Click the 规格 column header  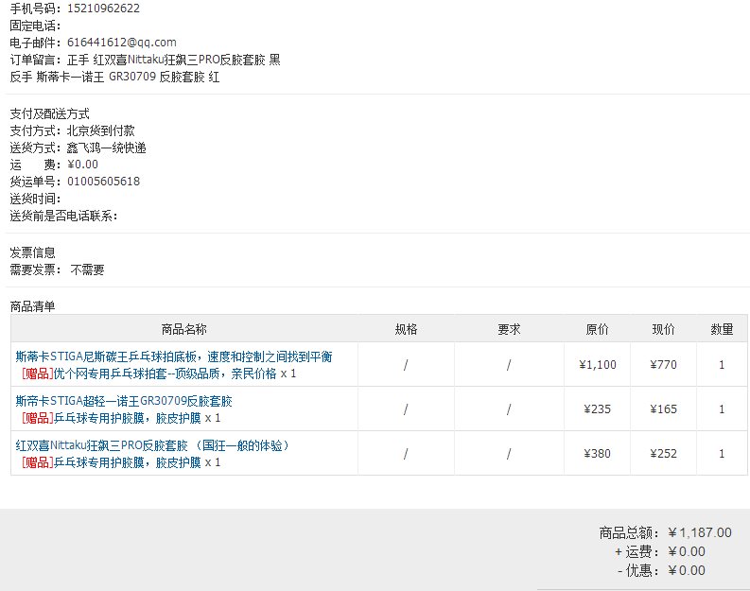point(406,329)
